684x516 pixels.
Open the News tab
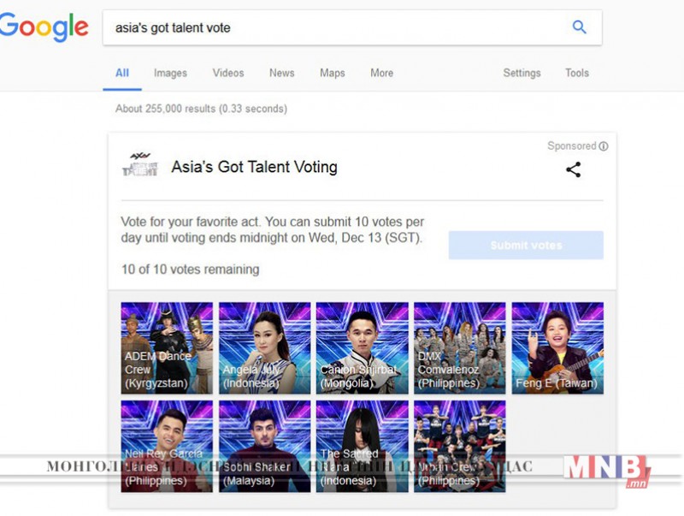[x=282, y=73]
